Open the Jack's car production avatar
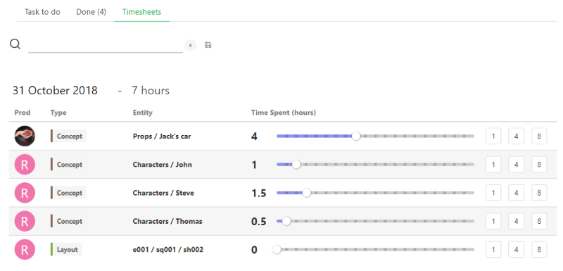 click(25, 136)
